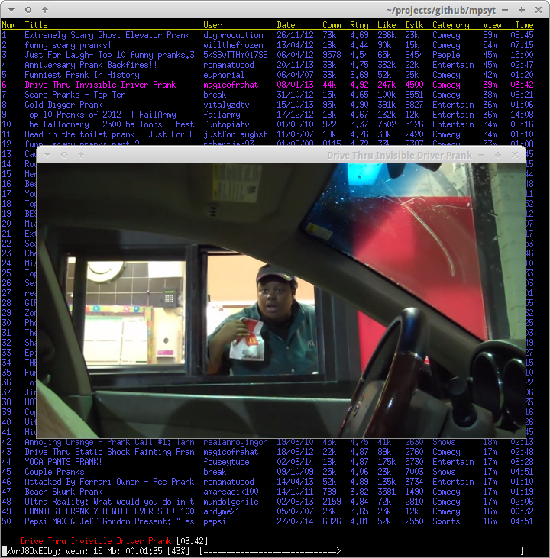Click user name 'mundolgchile'
The height and width of the screenshot is (558, 550).
pyautogui.click(x=231, y=502)
